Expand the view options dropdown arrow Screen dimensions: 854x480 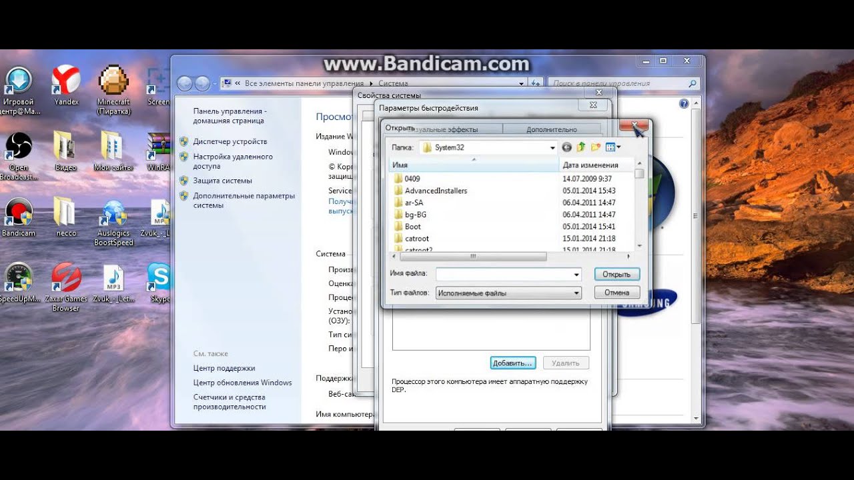[619, 147]
